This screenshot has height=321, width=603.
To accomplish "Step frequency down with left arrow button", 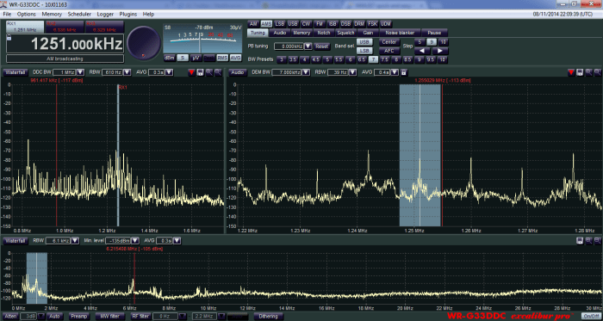I will point(422,51).
